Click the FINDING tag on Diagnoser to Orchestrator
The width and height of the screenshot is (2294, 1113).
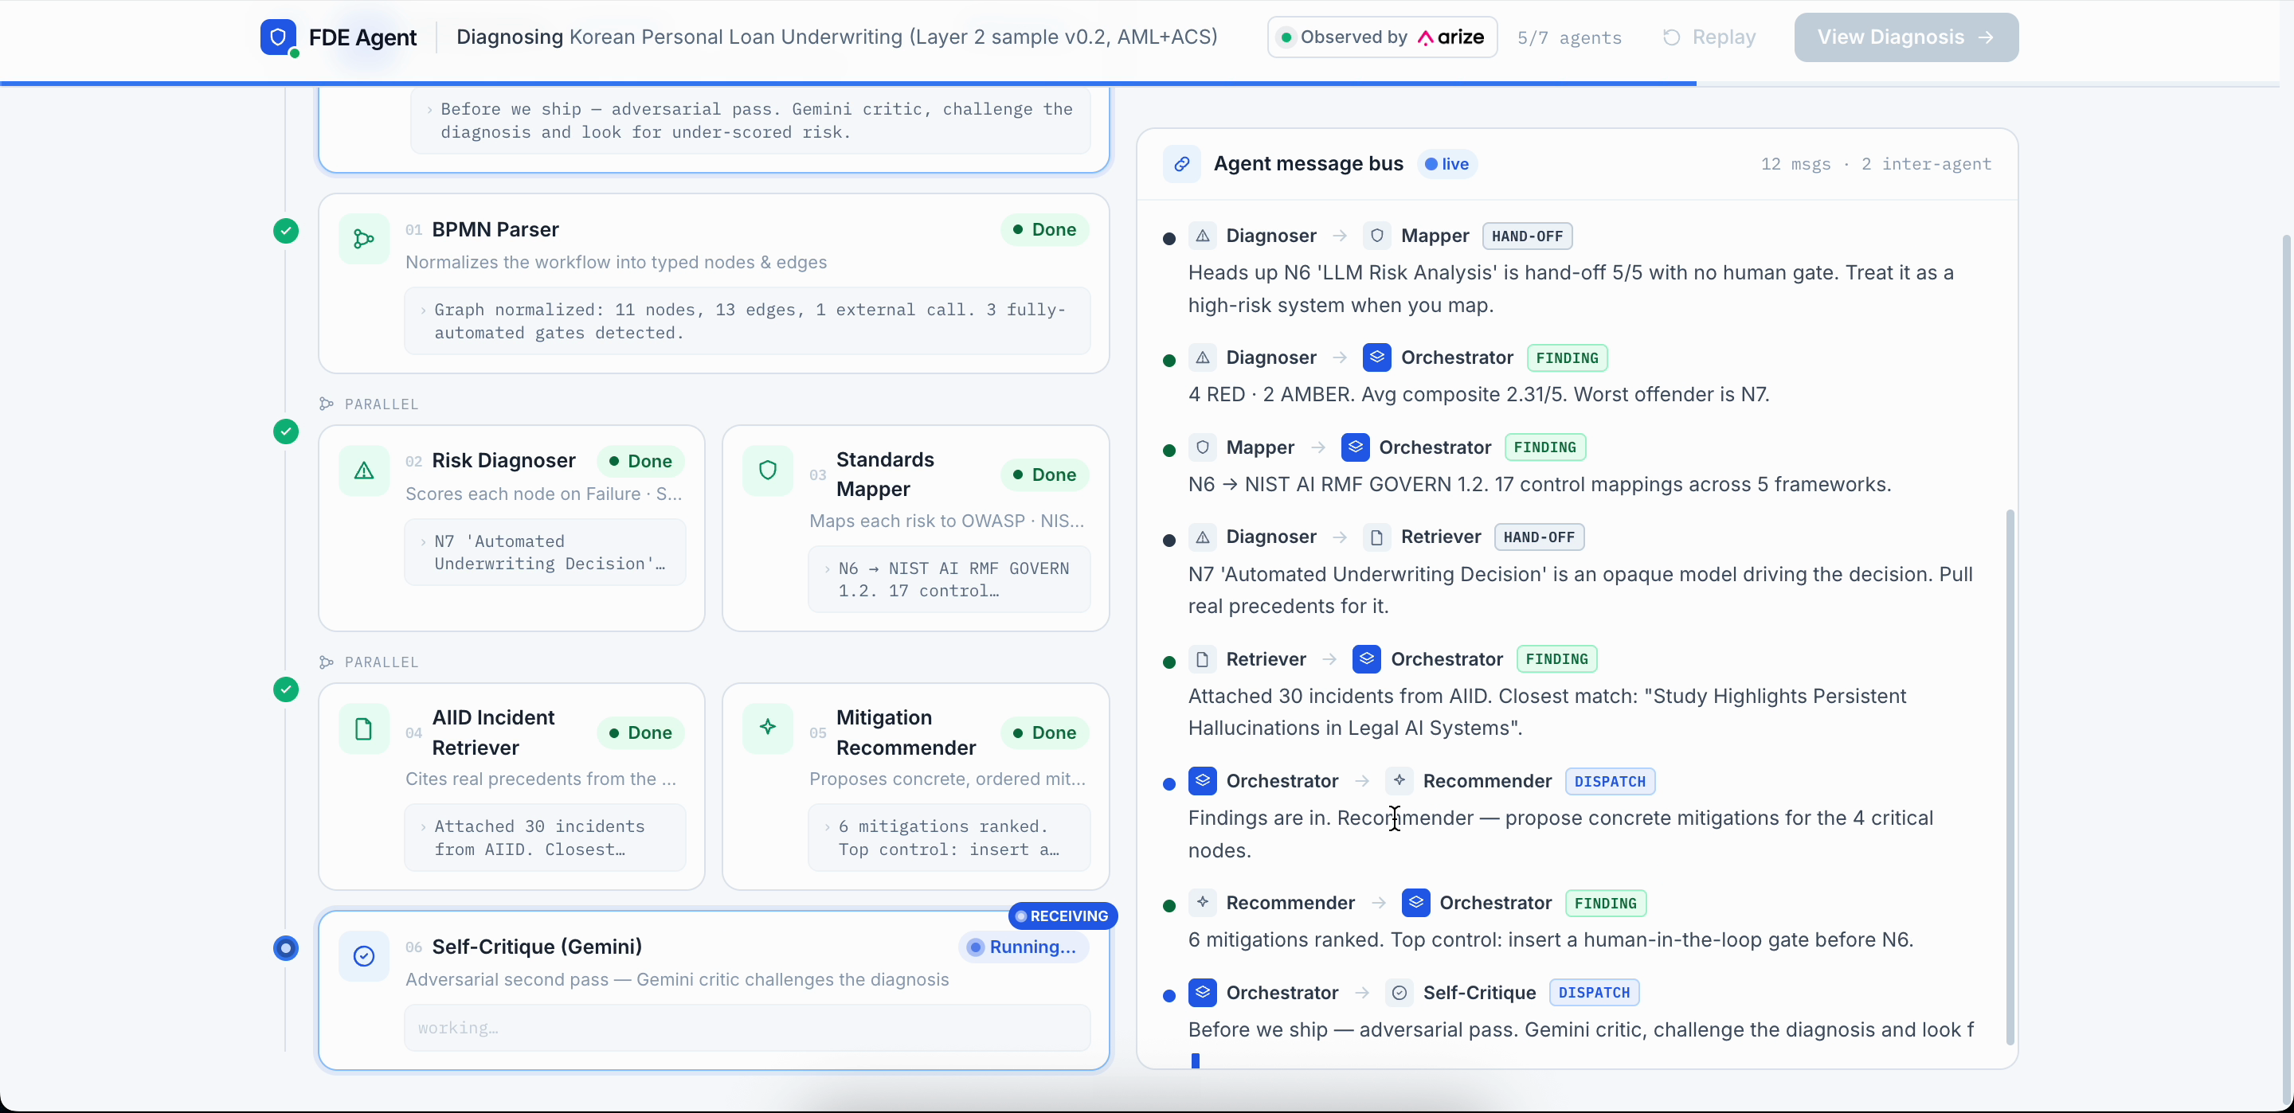(1567, 358)
